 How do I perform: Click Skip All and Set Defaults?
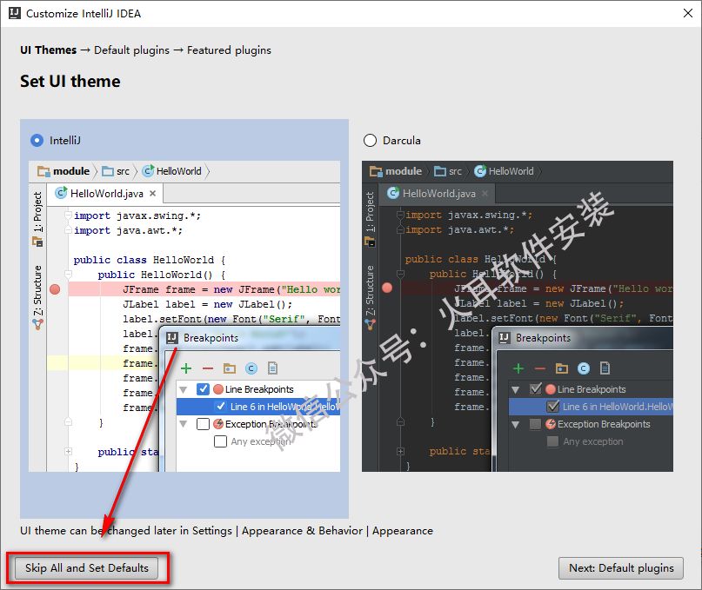pos(86,568)
